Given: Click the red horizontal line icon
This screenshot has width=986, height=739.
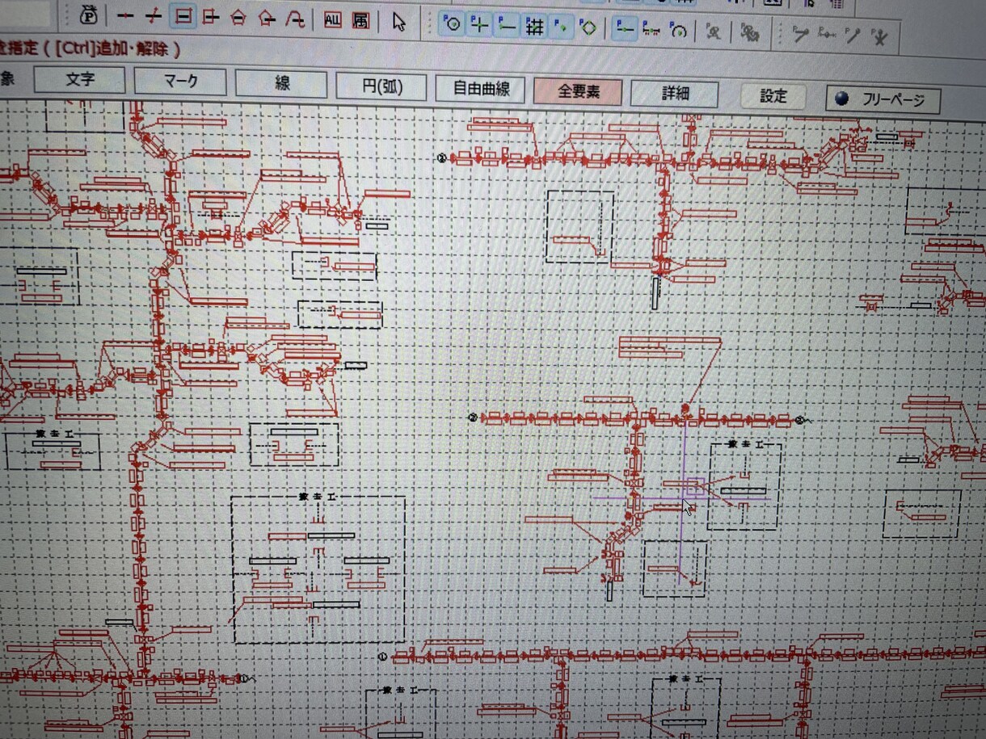Looking at the screenshot, I should pyautogui.click(x=125, y=16).
